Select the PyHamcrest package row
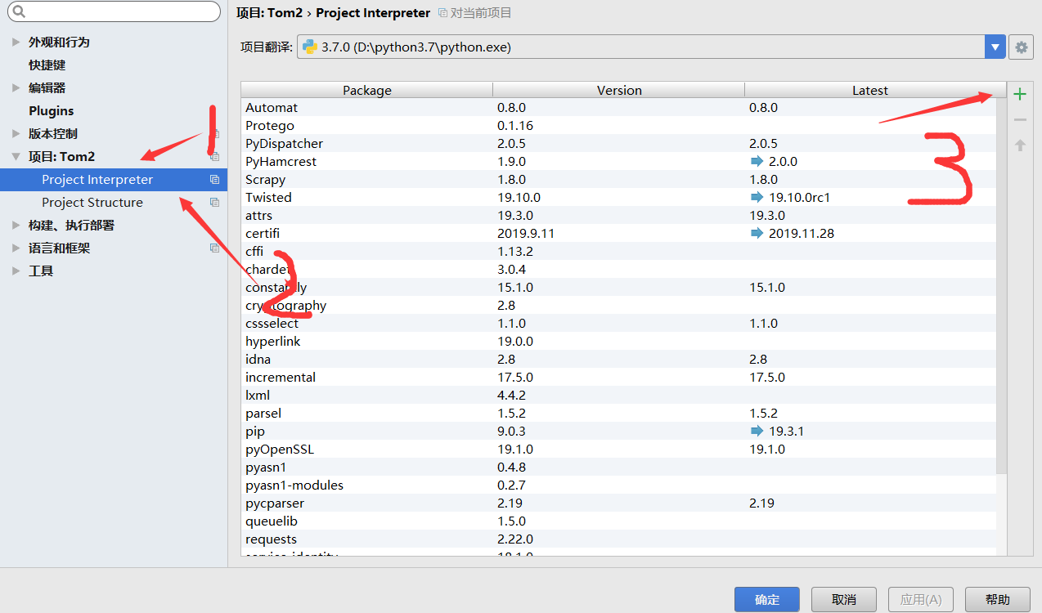The width and height of the screenshot is (1042, 613). 619,161
